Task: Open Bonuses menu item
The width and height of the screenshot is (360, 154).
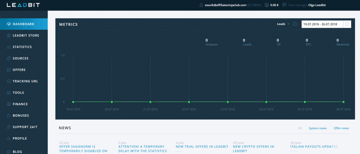Action: click(x=24, y=115)
